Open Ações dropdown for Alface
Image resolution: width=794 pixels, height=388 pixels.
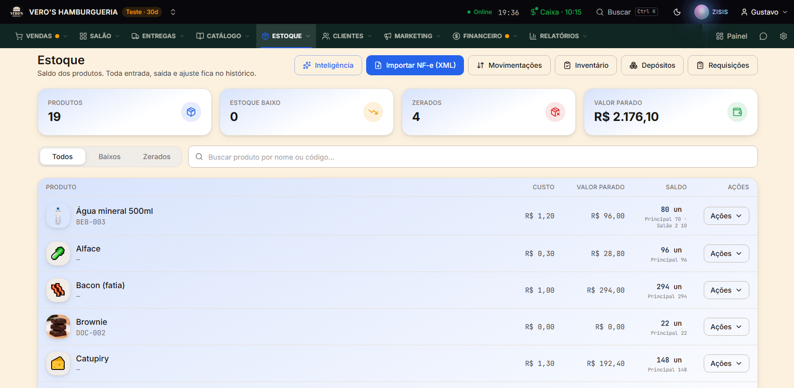point(726,253)
